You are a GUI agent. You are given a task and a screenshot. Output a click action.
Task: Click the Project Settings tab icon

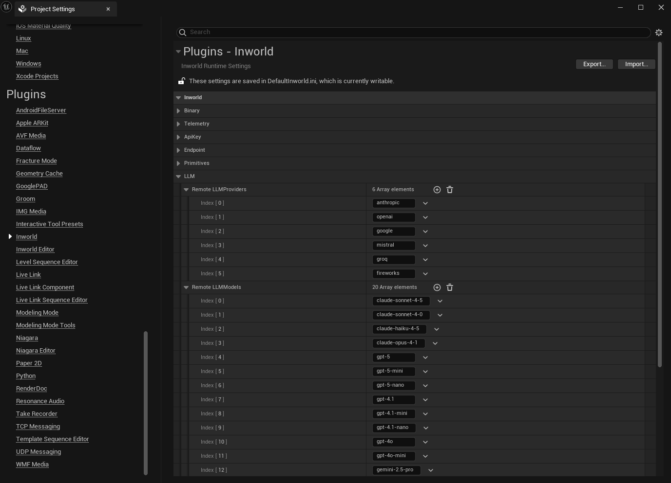click(x=22, y=9)
